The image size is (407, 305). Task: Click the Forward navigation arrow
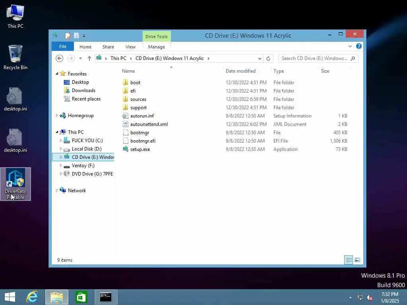[x=71, y=58]
